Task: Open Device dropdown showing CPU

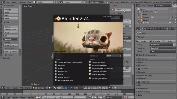Action: (x=163, y=52)
